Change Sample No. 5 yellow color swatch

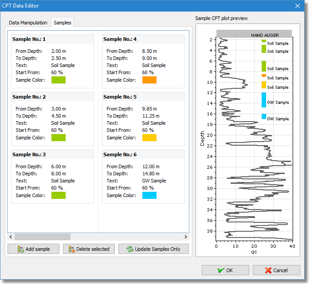coord(149,138)
